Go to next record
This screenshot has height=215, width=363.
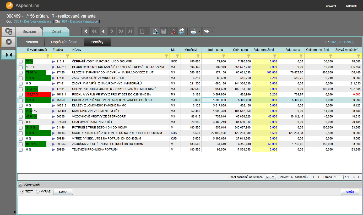(112, 31)
